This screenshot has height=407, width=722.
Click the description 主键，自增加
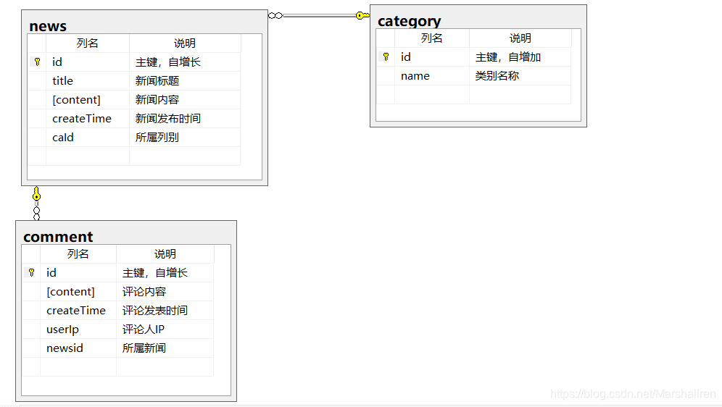[508, 57]
